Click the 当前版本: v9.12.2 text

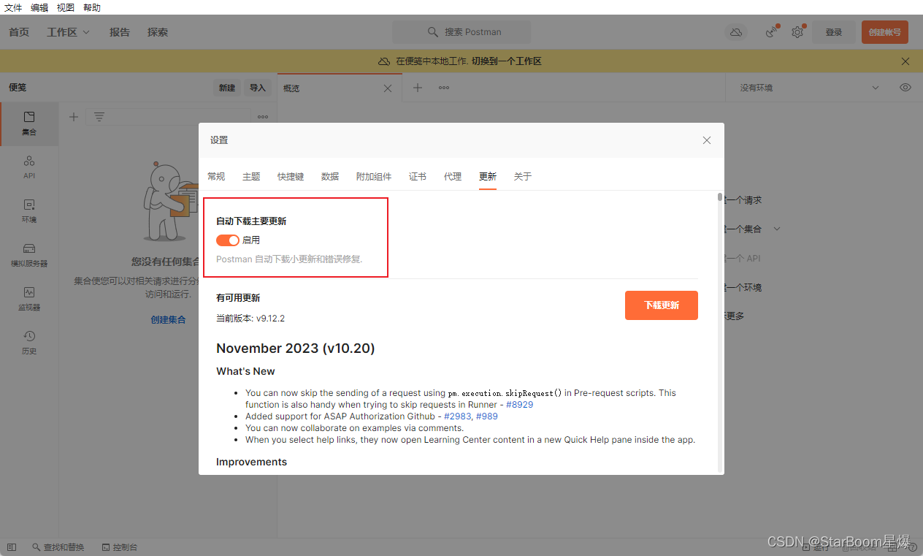250,319
